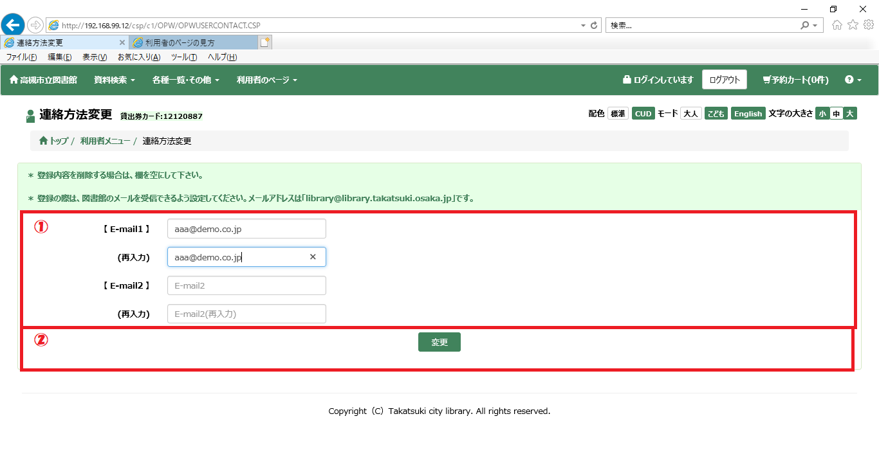Click the refresh icon in address bar
The image size is (879, 468).
coord(594,26)
